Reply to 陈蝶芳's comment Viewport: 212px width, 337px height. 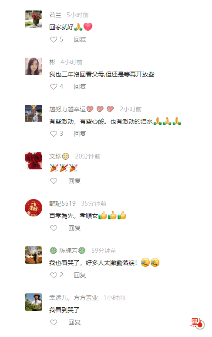80,275
